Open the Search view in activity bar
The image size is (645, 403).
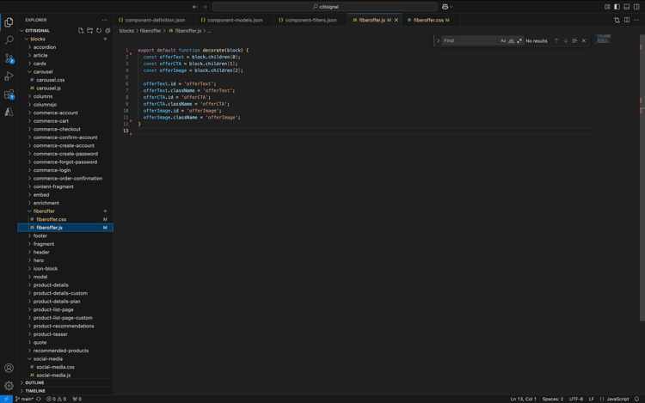9,40
